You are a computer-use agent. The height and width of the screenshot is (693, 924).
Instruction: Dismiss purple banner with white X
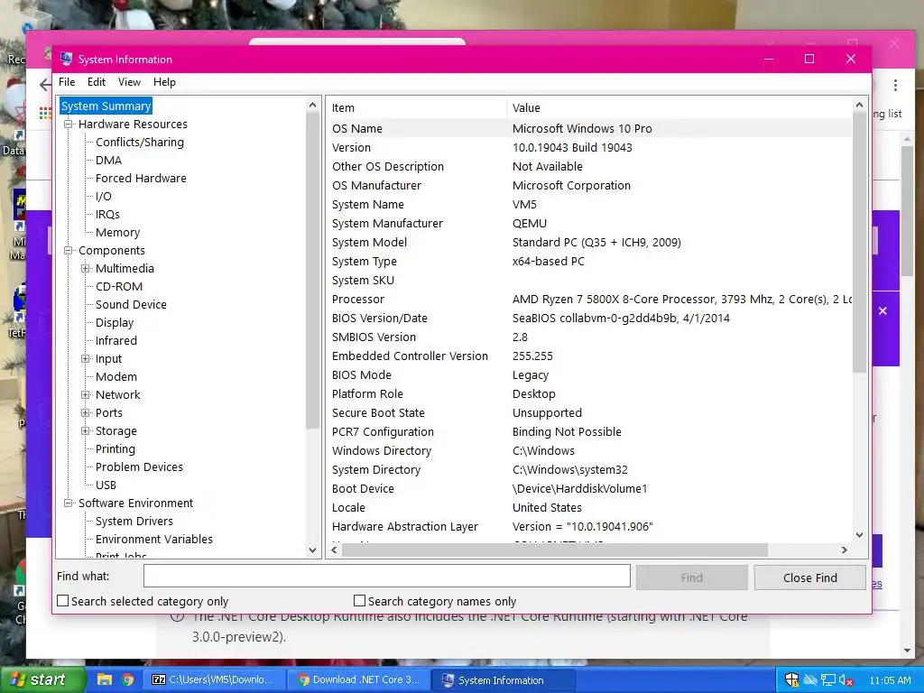click(882, 310)
